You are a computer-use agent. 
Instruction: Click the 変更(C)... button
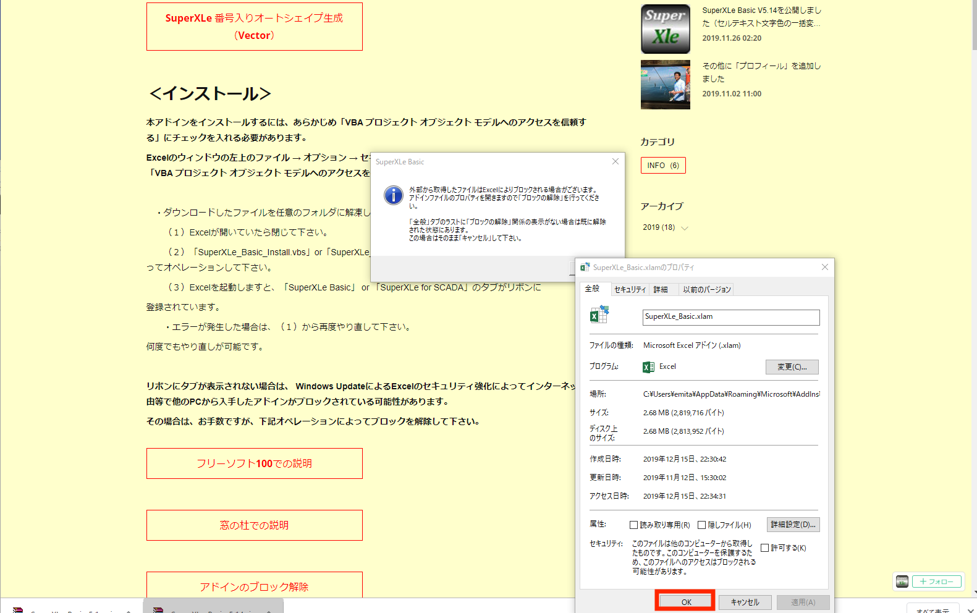point(792,367)
